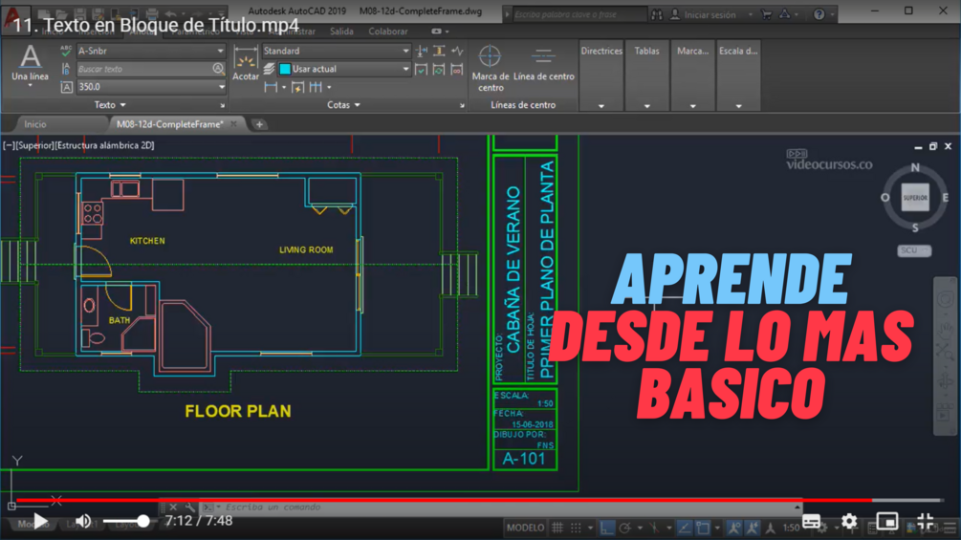
Task: Select the quick dimension tool
Action: click(x=297, y=88)
